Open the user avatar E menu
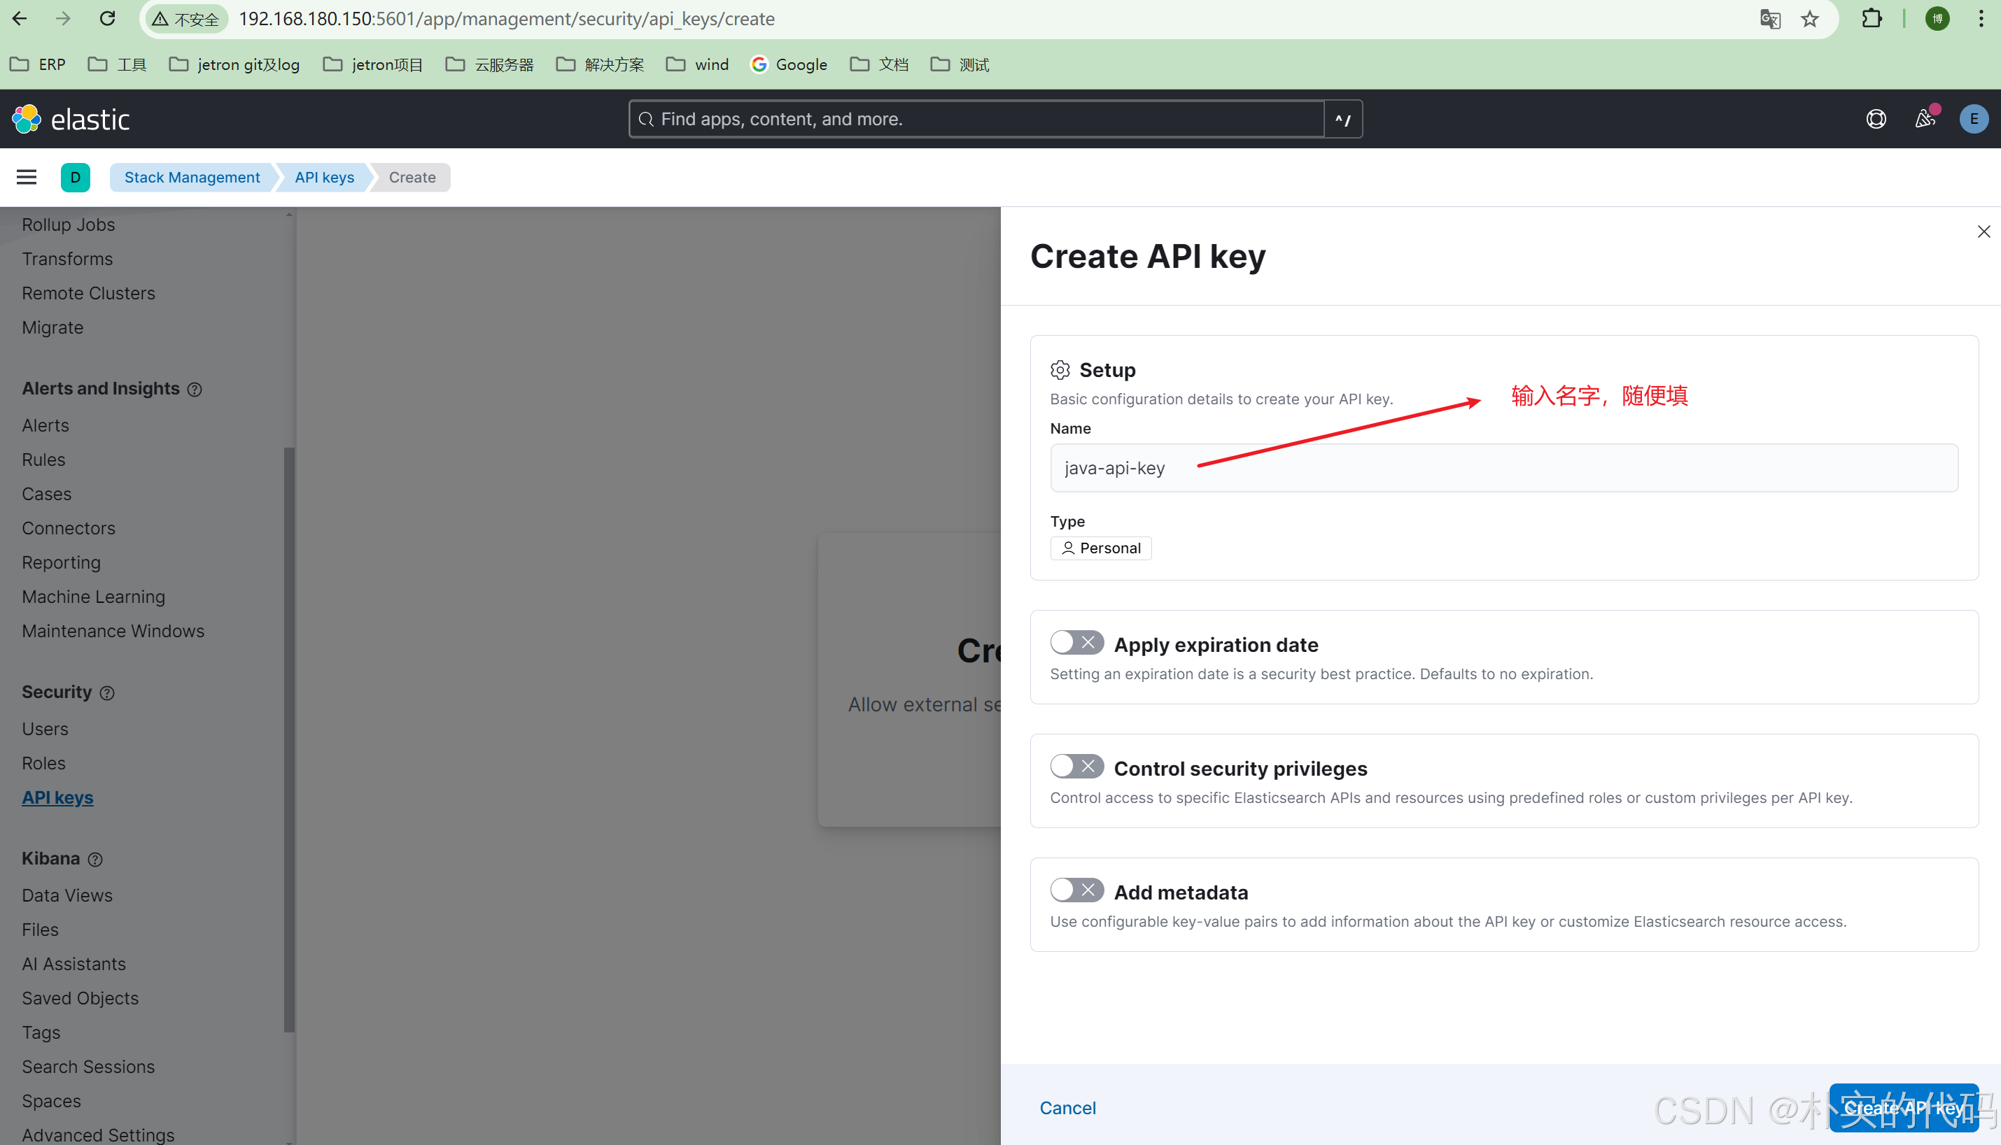Screen dimensions: 2001x1145 click(x=1974, y=119)
